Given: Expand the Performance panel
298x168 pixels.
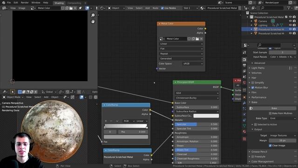Looking at the screenshot, I should [258, 98].
